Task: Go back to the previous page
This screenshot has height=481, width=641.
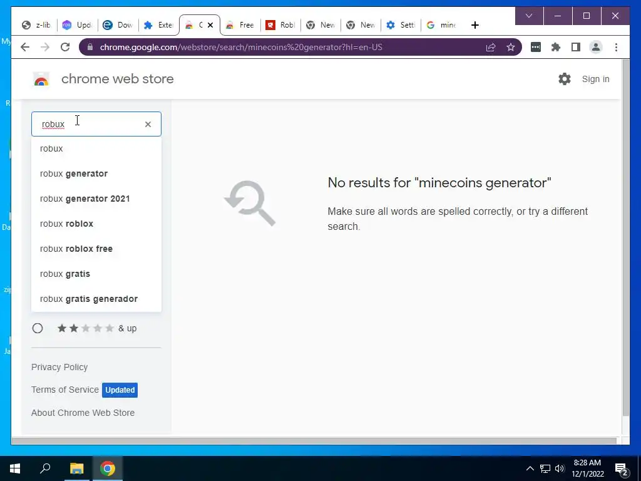Action: [x=25, y=47]
